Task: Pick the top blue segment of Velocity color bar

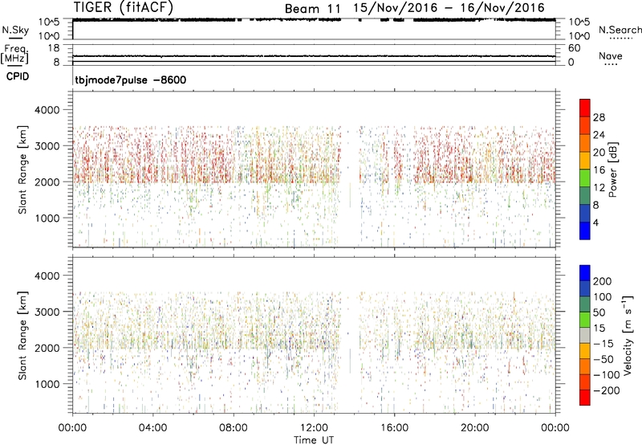Action: pos(585,273)
